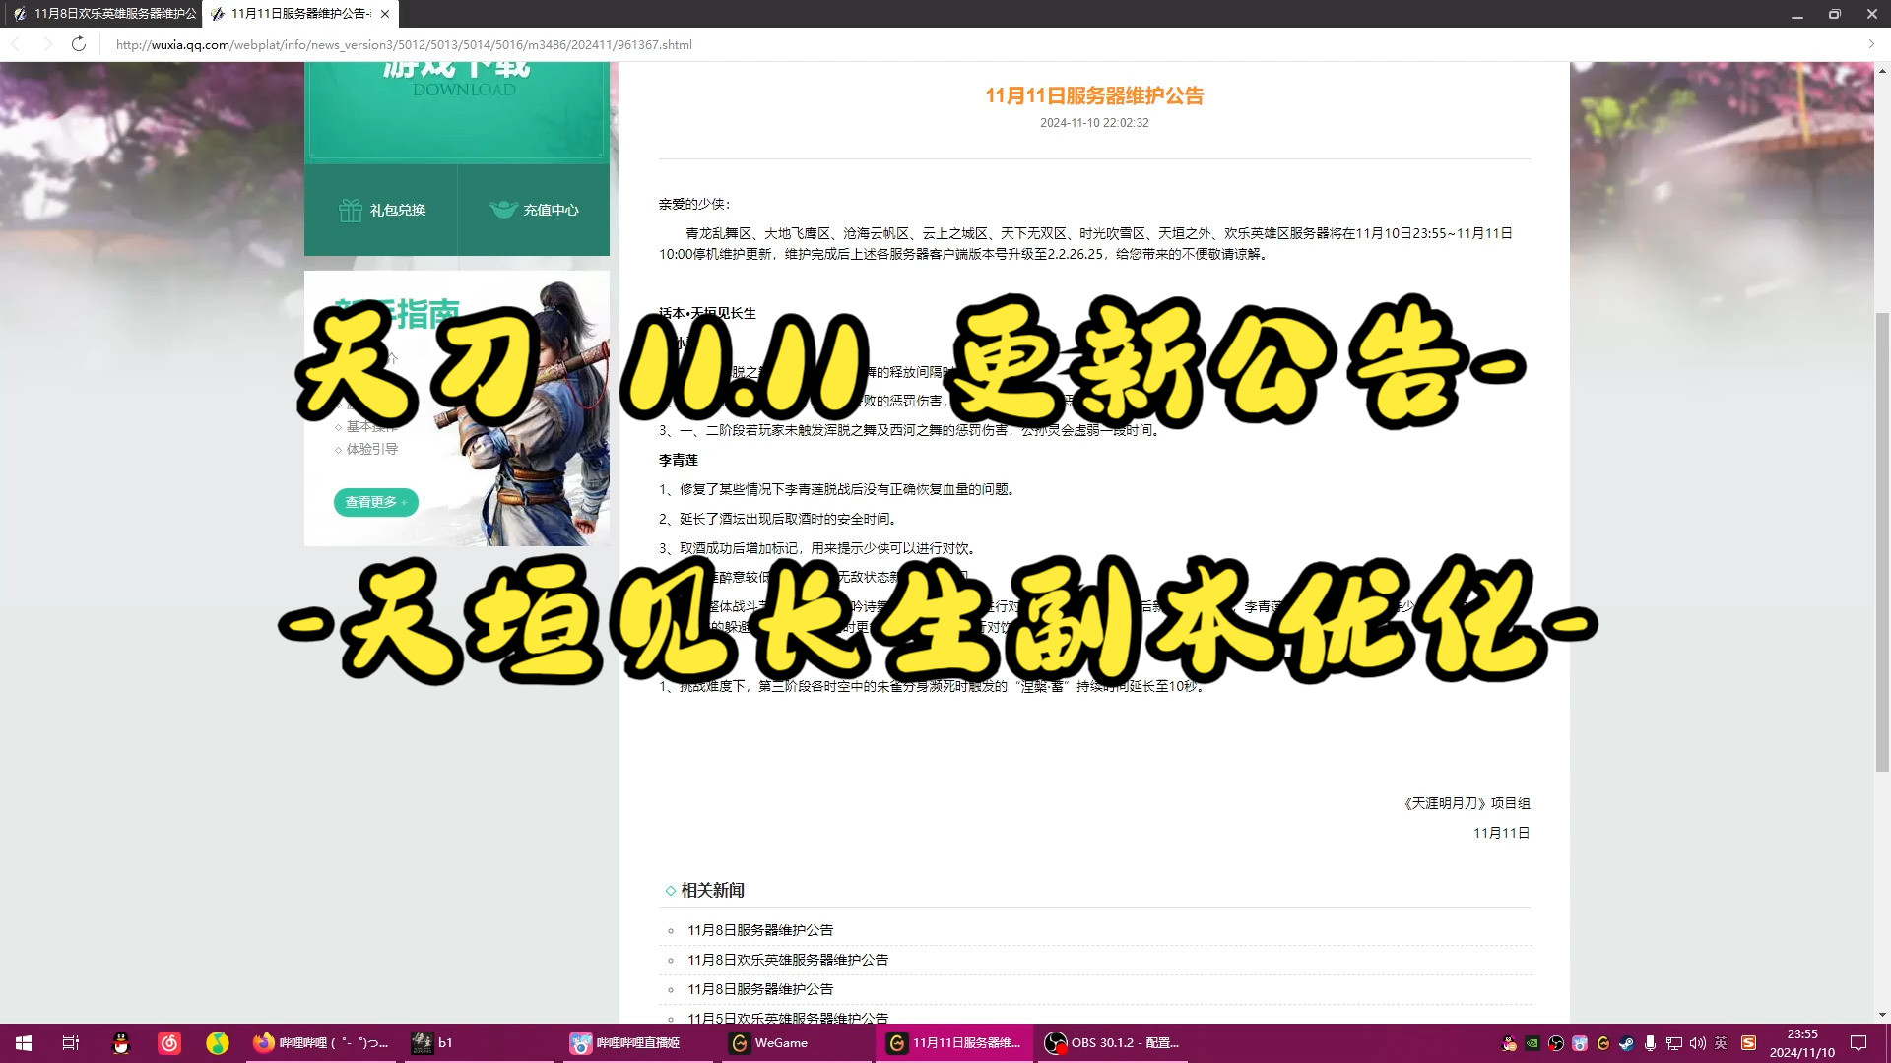Open related news 11月8日欢乐英雄服务器维护公告
This screenshot has height=1063, width=1891.
tap(788, 960)
